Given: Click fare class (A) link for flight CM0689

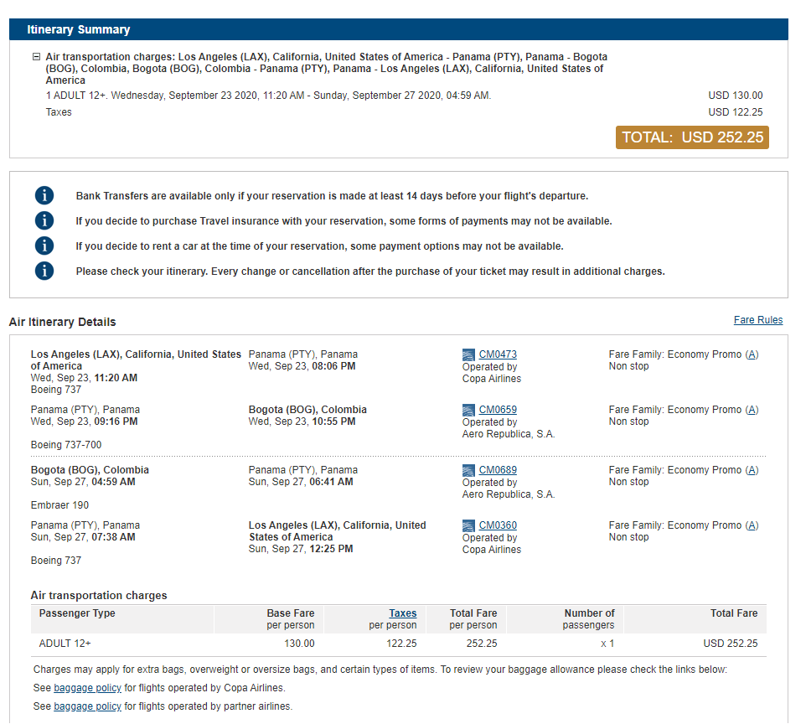Looking at the screenshot, I should [x=752, y=470].
